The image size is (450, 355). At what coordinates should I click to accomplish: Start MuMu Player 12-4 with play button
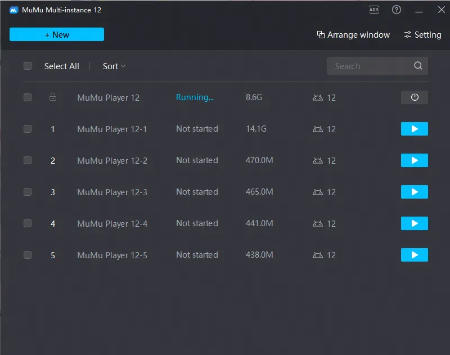[414, 223]
